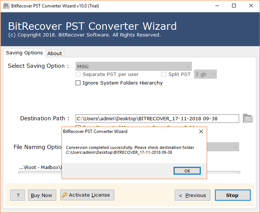The width and height of the screenshot is (260, 213).
Task: Click the BitRecover app icon in title bar
Action: click(x=6, y=6)
